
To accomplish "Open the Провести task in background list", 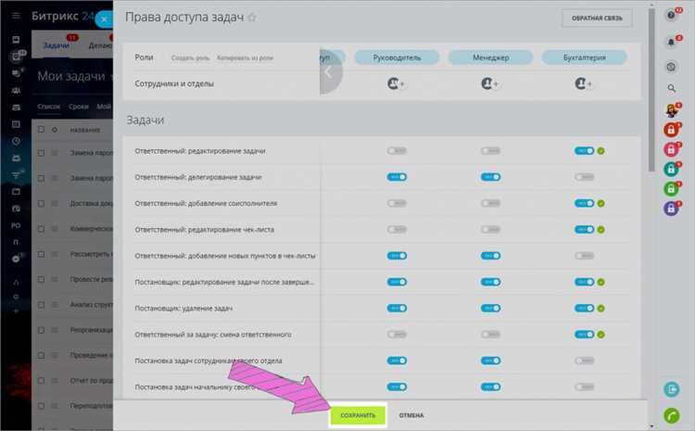I will click(92, 279).
